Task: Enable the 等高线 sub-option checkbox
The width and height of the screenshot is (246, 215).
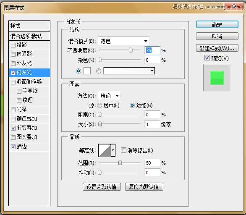Action: point(19,91)
